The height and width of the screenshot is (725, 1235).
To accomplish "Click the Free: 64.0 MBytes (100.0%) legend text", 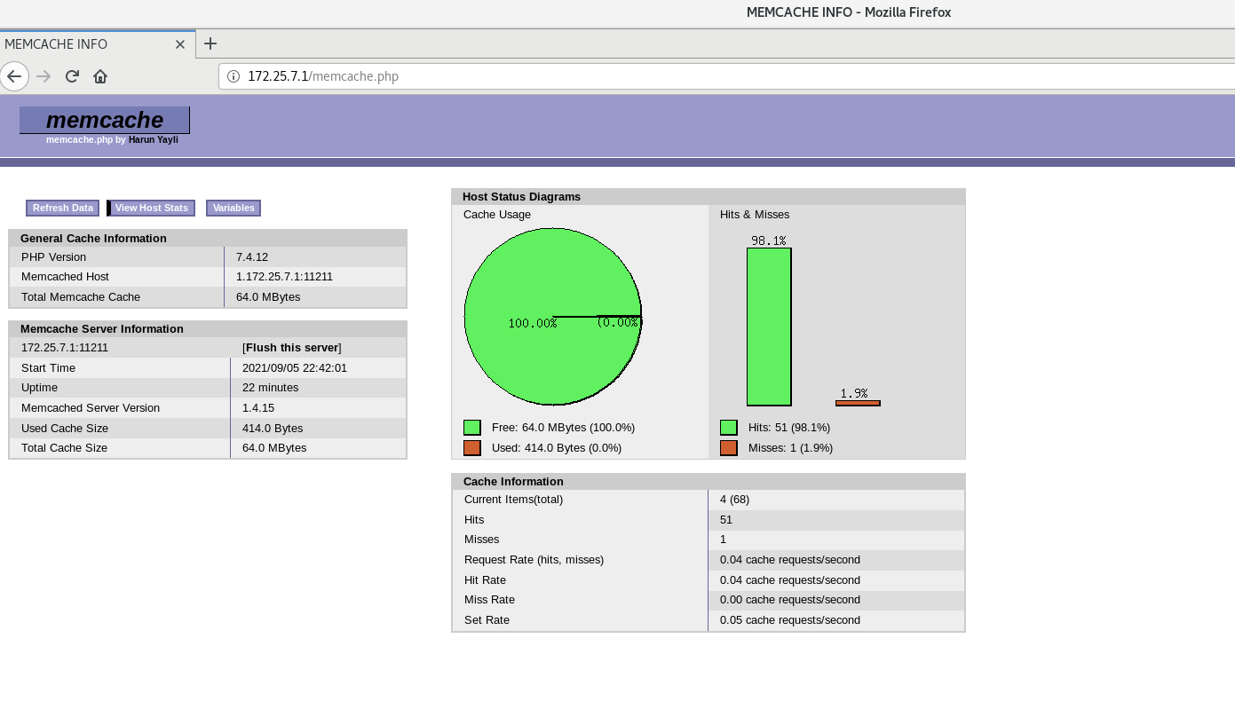I will [x=563, y=428].
